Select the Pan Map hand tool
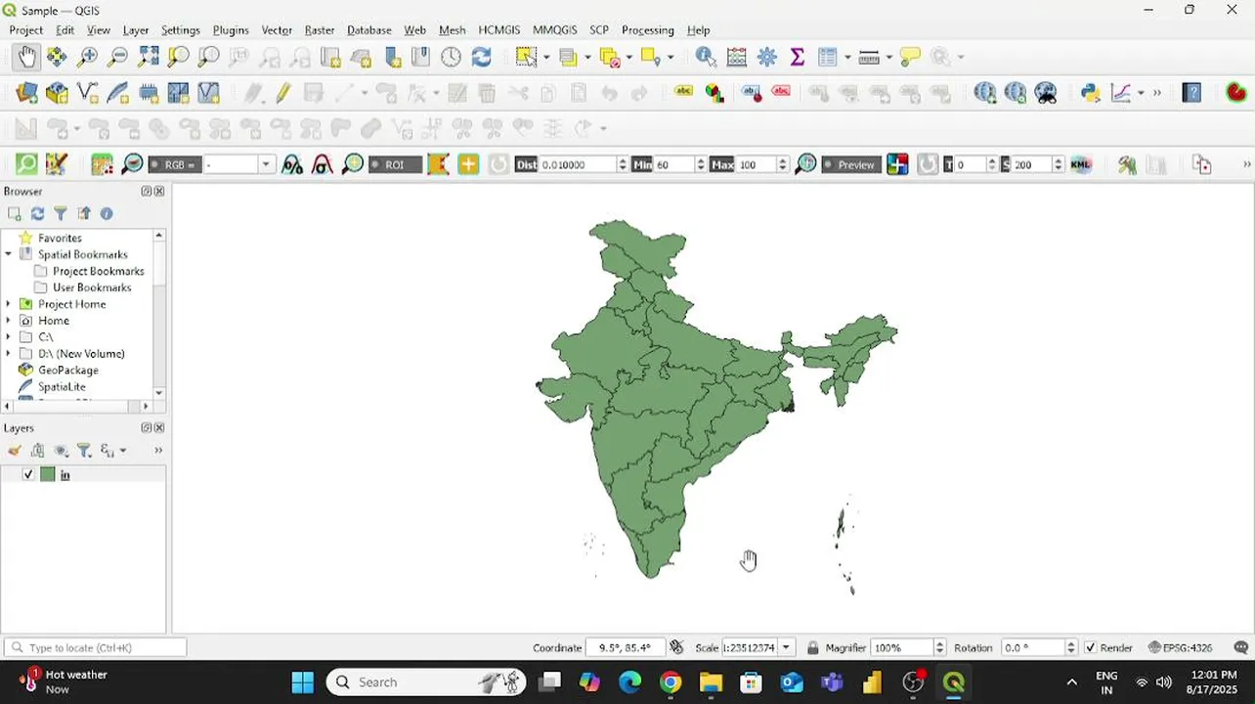 (26, 57)
